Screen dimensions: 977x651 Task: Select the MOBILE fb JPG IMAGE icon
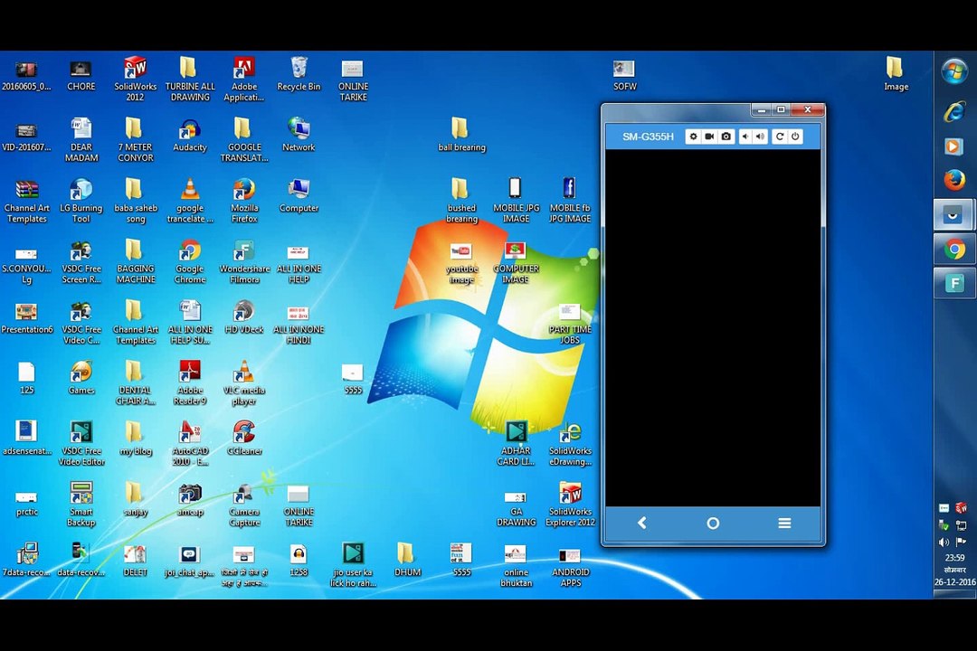[570, 201]
